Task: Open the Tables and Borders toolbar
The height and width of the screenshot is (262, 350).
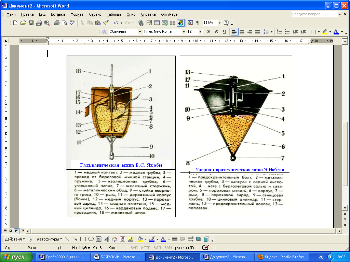Action: tap(149, 23)
